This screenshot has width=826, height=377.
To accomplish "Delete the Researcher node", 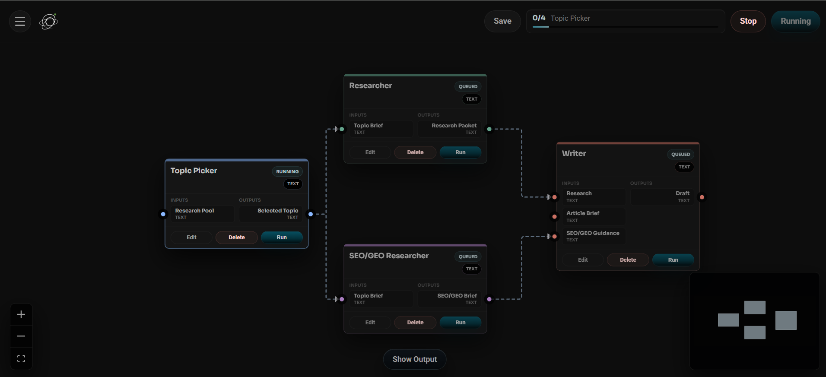I will [x=415, y=152].
